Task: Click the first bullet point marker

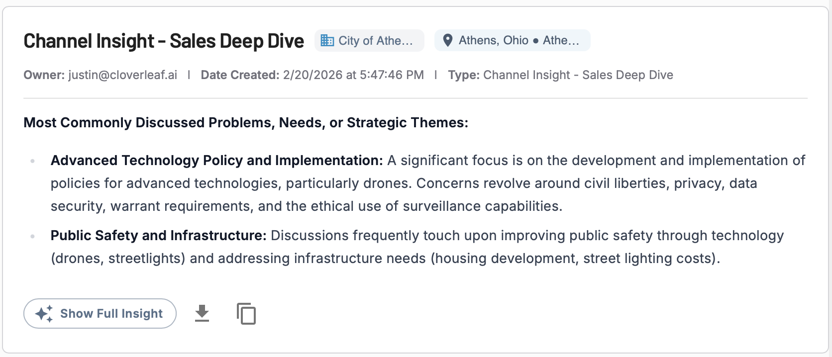Action: [x=33, y=161]
